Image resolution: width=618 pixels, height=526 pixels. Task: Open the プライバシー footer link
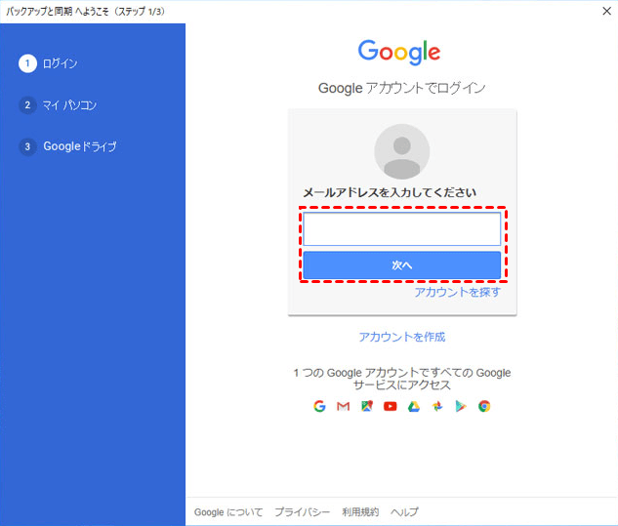click(x=302, y=512)
